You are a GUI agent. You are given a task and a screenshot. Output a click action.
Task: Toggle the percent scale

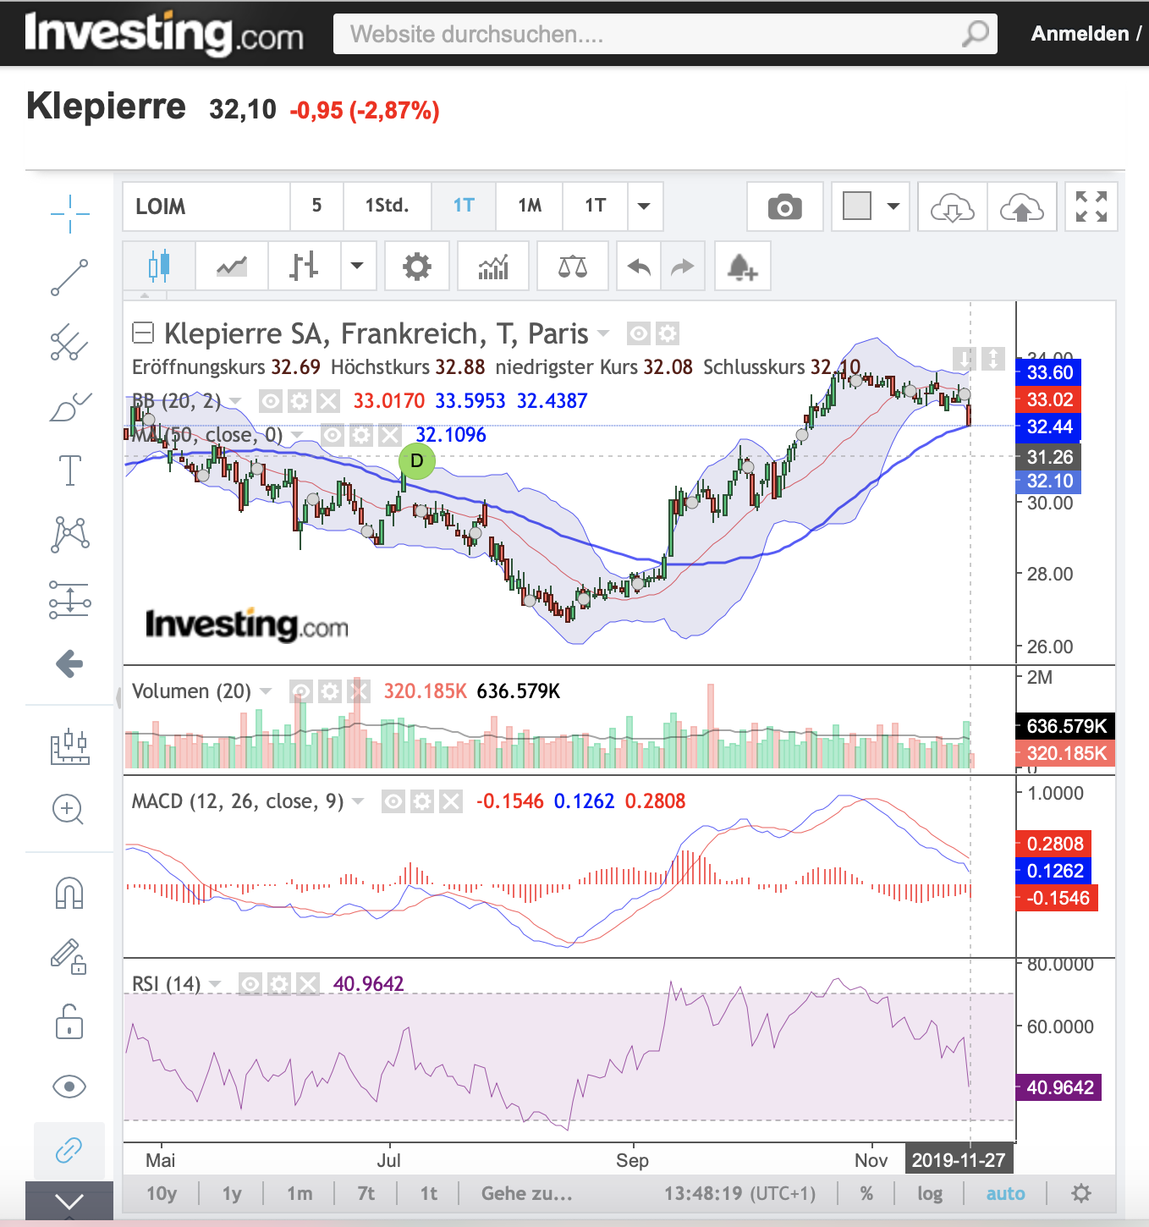pyautogui.click(x=866, y=1193)
